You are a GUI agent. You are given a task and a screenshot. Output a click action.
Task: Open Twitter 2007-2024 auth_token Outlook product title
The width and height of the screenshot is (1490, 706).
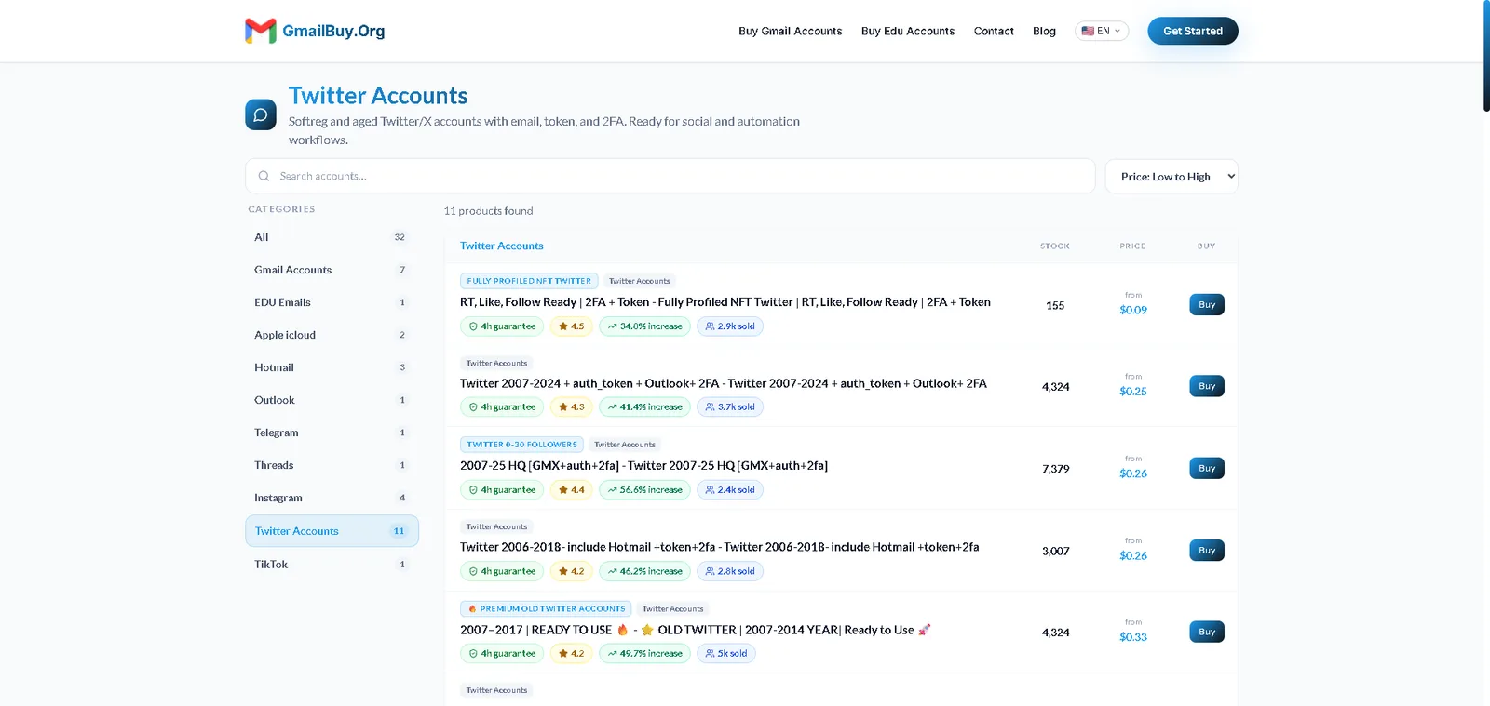pos(724,383)
